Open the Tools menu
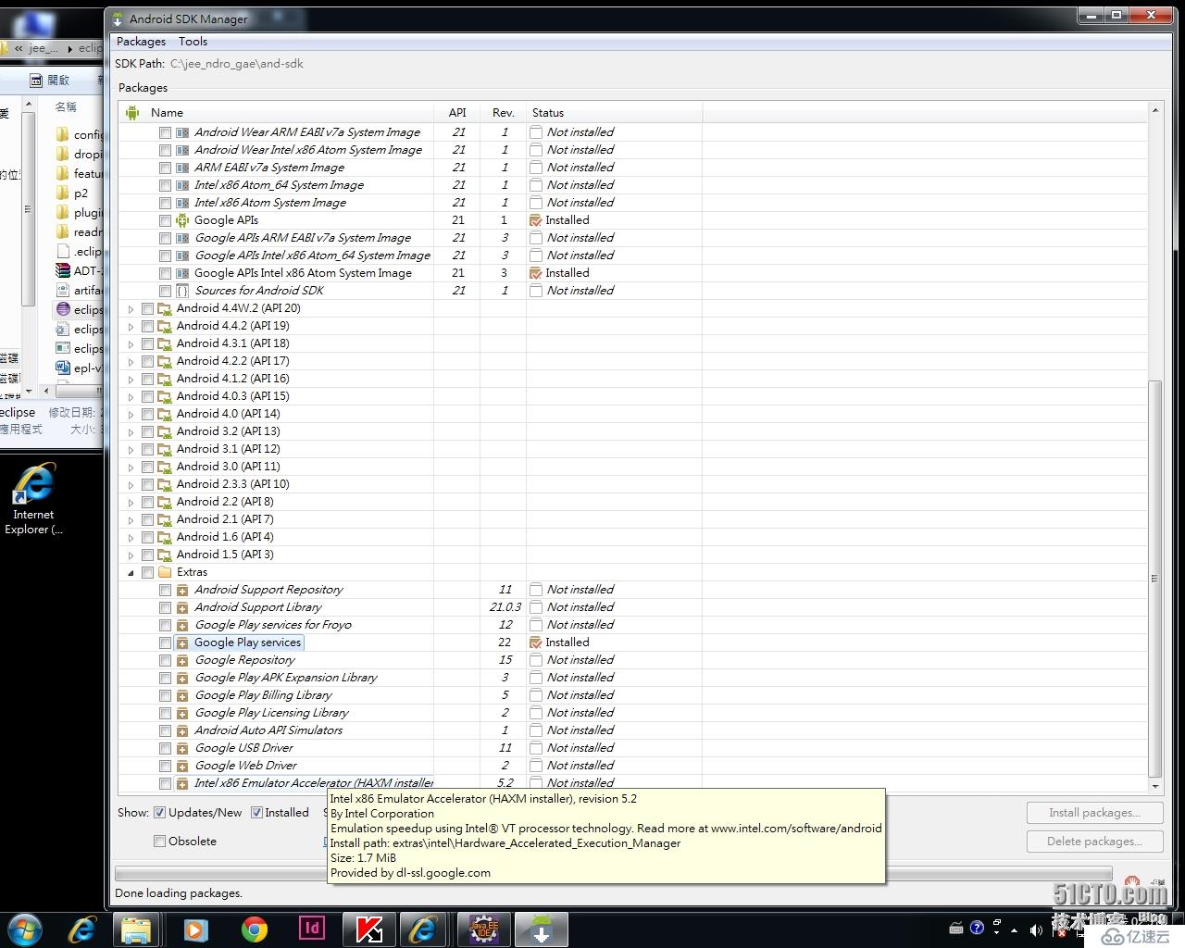Screen dimensions: 1185x948 (x=193, y=42)
